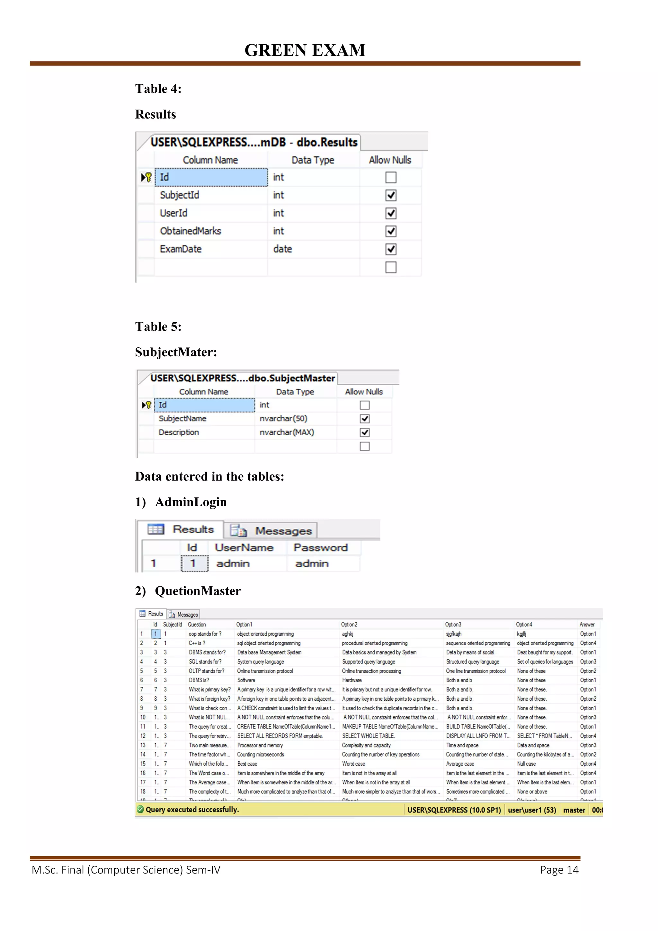The height and width of the screenshot is (931, 658).
Task: Click the Messages icon in the AdminLogin result pane
Action: [x=238, y=530]
